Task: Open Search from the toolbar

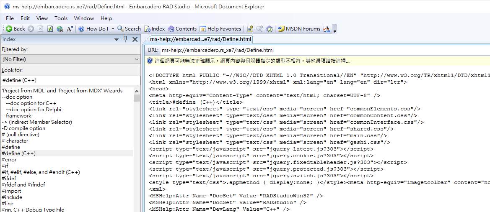Action: tap(129, 29)
